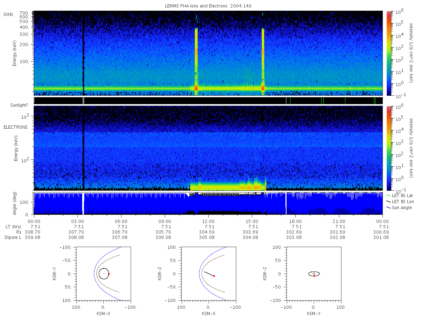The image size is (425, 319).
Task: Click the KSM-Z axis label of the middle orbit plot
Action: (x=160, y=274)
